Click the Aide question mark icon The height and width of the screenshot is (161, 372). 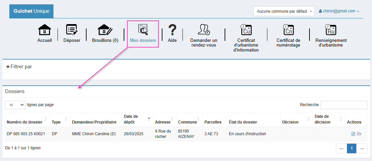click(x=172, y=30)
